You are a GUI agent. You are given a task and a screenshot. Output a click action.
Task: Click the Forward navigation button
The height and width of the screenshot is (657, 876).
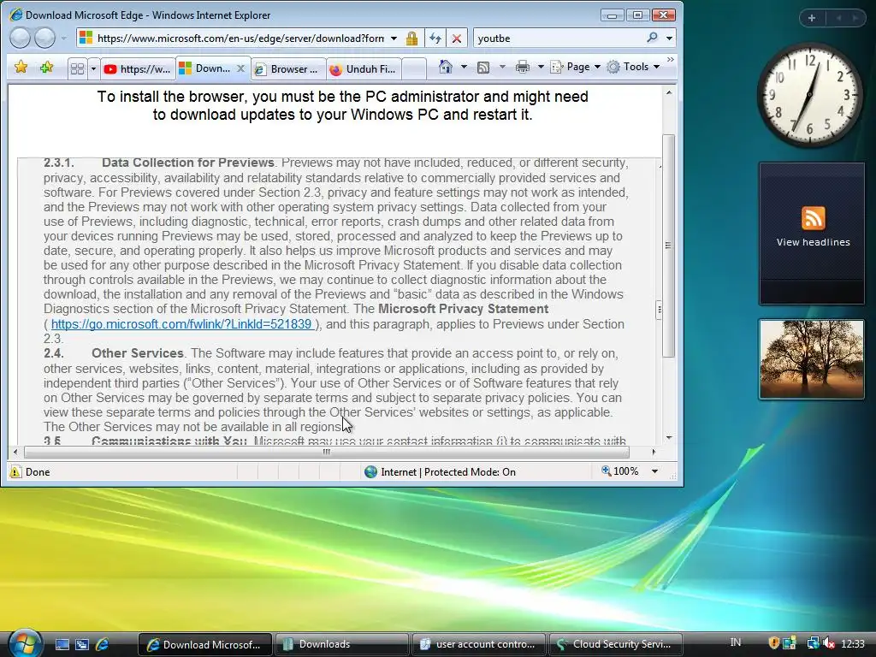click(x=45, y=38)
